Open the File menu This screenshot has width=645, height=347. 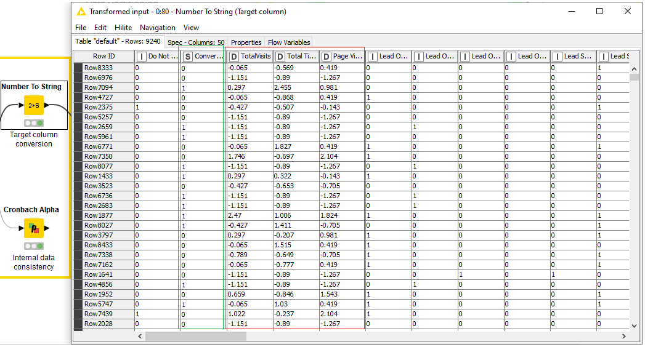(81, 28)
